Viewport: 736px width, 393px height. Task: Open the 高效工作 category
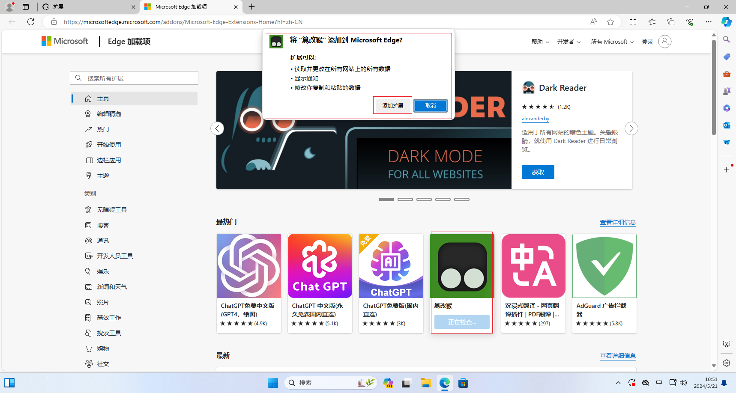click(134, 318)
